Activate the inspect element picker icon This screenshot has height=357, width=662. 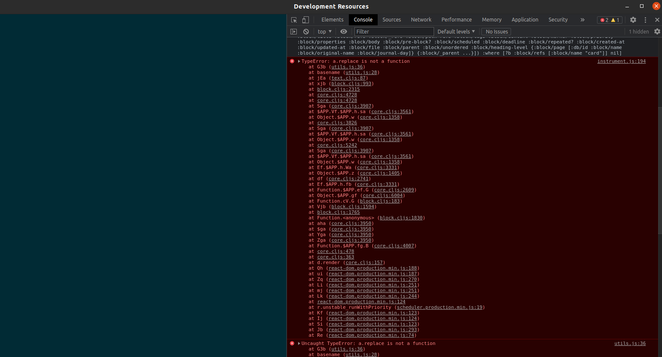[294, 20]
